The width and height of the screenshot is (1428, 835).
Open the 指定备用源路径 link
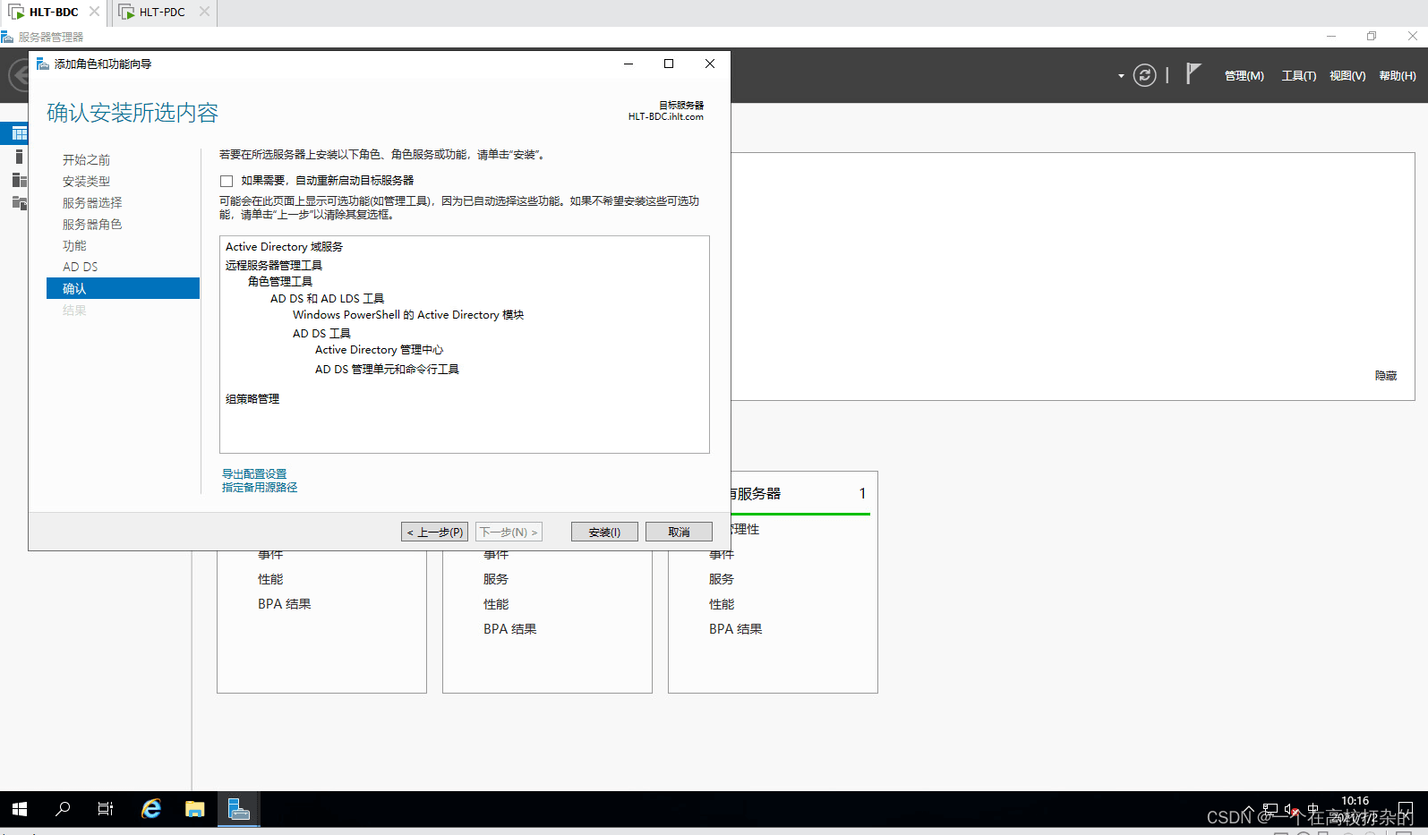coord(260,488)
